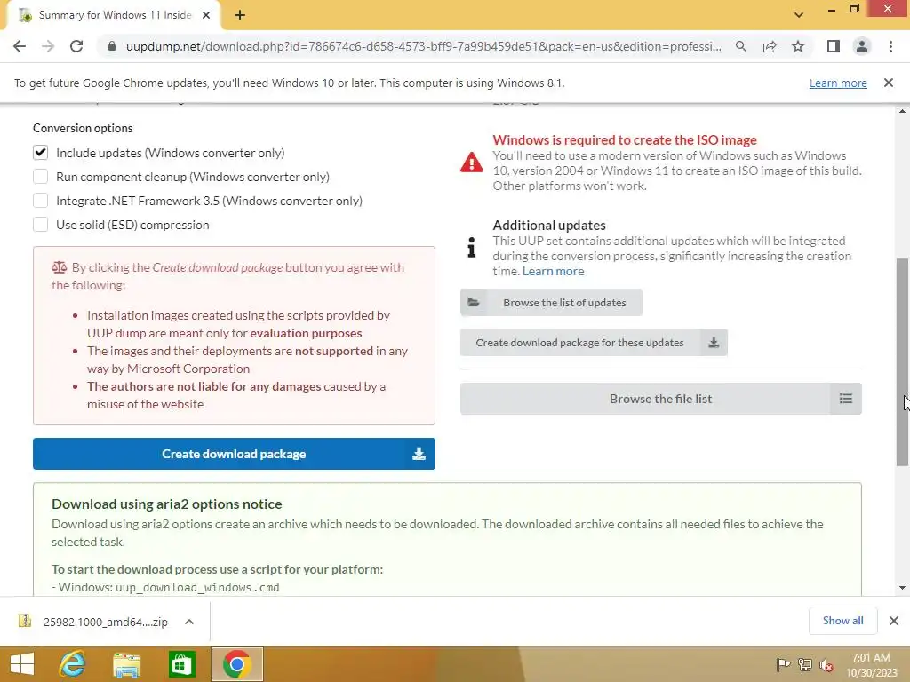Image resolution: width=910 pixels, height=682 pixels.
Task: Share this page icon
Action: click(770, 46)
